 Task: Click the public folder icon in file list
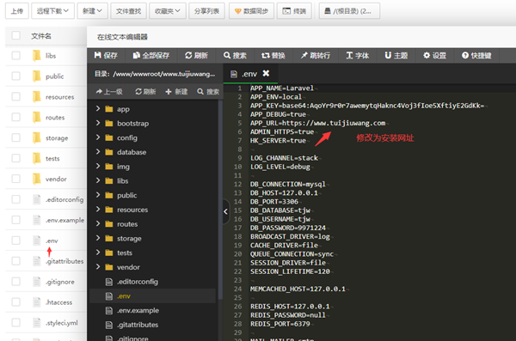tap(36, 76)
